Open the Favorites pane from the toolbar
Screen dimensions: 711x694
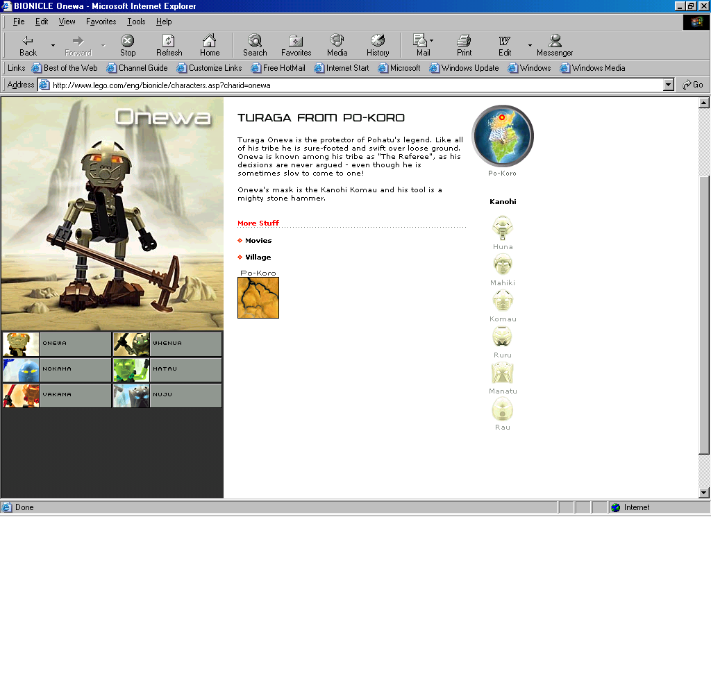[296, 45]
